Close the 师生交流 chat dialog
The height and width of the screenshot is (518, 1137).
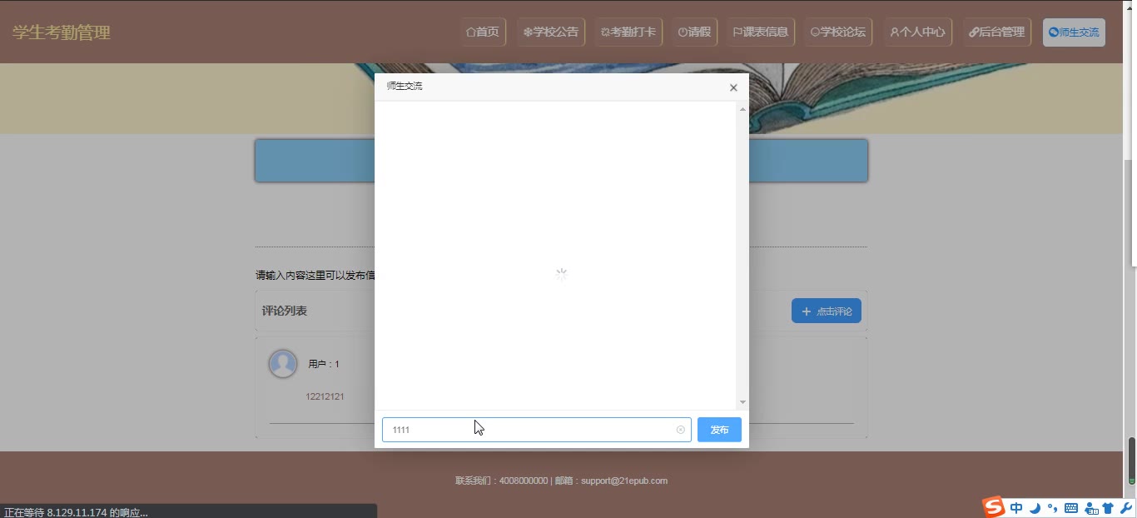pos(733,87)
